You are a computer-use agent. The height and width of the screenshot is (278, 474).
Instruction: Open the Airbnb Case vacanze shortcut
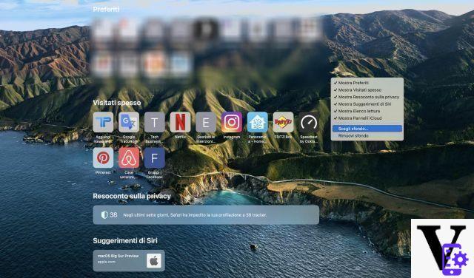[129, 157]
